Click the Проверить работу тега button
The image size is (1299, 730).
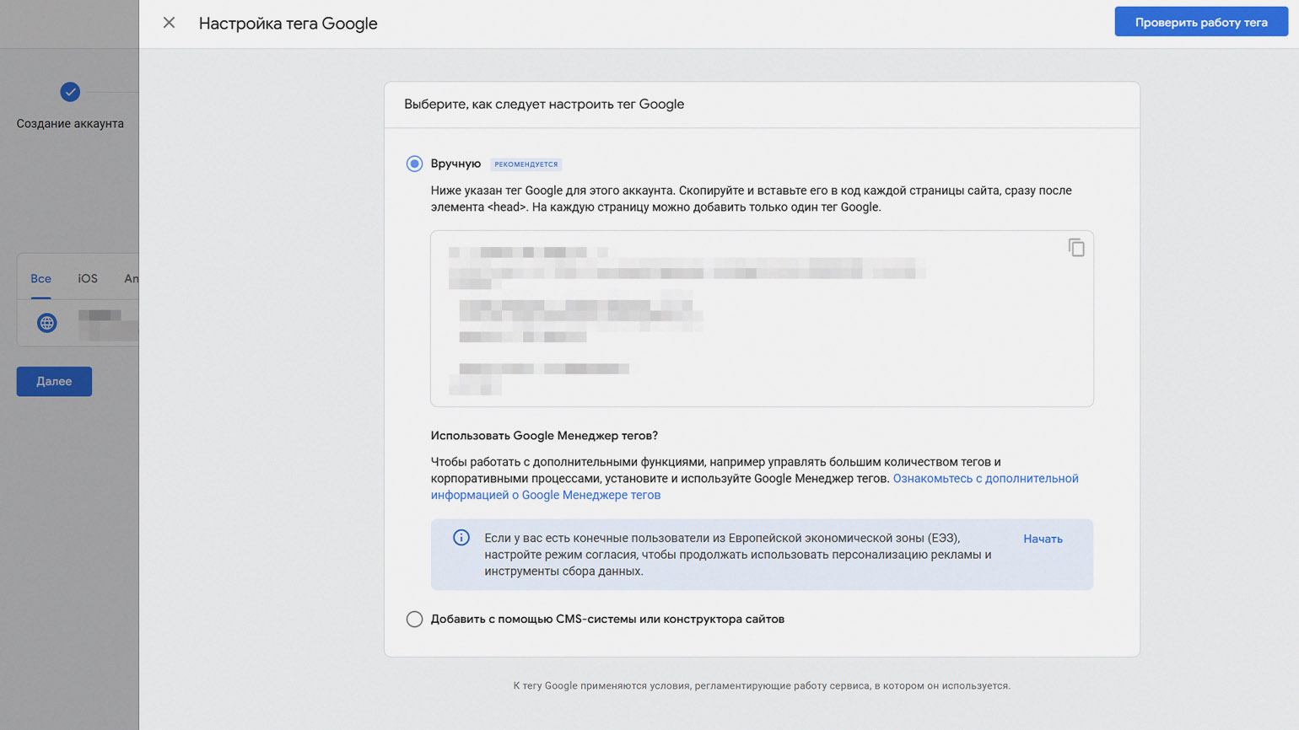pos(1200,23)
